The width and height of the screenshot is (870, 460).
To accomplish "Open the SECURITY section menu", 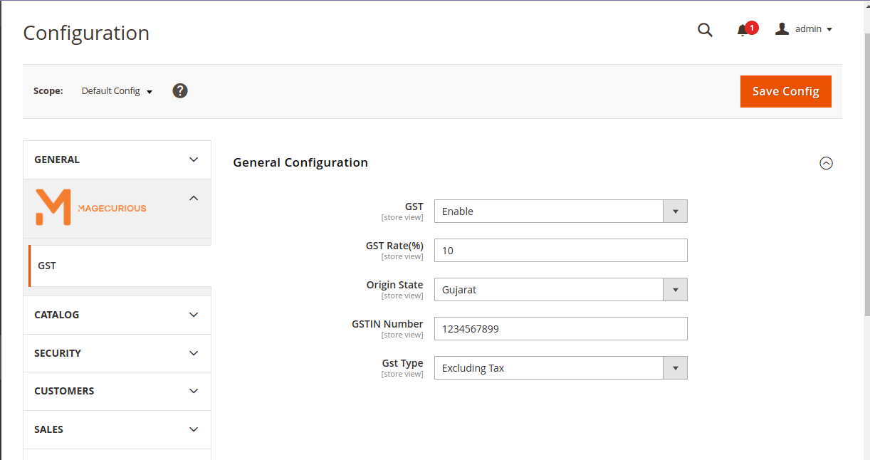I will pyautogui.click(x=117, y=352).
